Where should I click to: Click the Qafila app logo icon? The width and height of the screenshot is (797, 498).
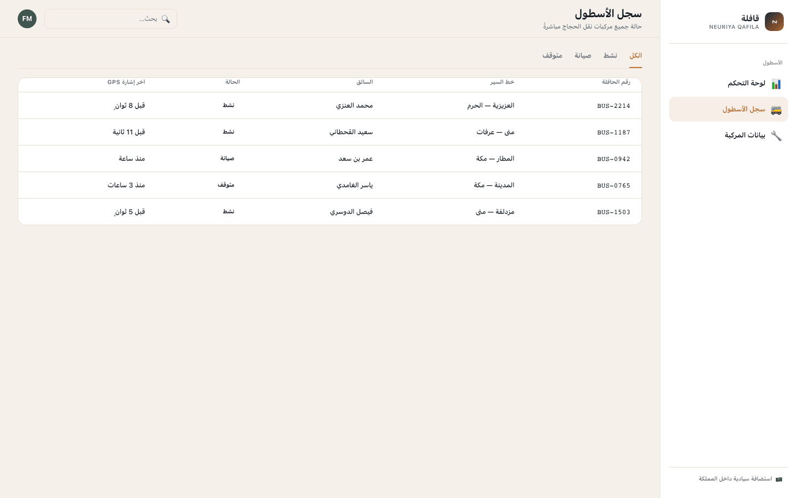[x=774, y=22]
